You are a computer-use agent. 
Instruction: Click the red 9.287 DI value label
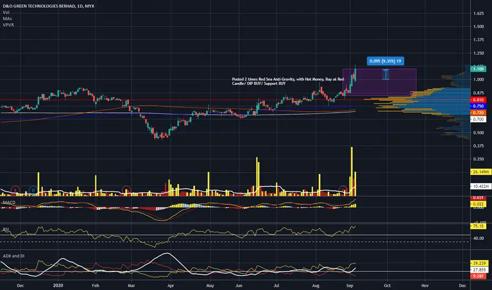[x=478, y=276]
